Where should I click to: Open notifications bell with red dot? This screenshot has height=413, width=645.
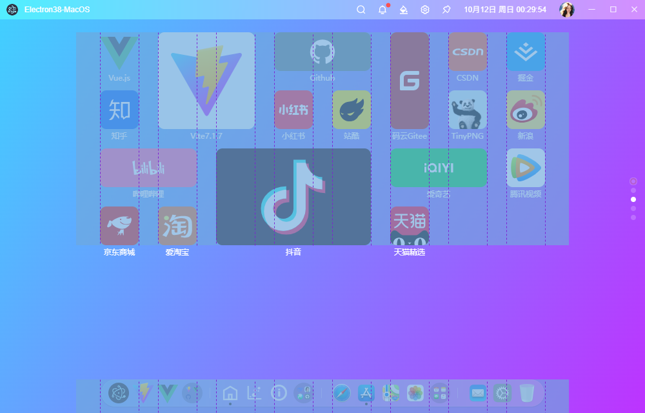click(x=382, y=10)
